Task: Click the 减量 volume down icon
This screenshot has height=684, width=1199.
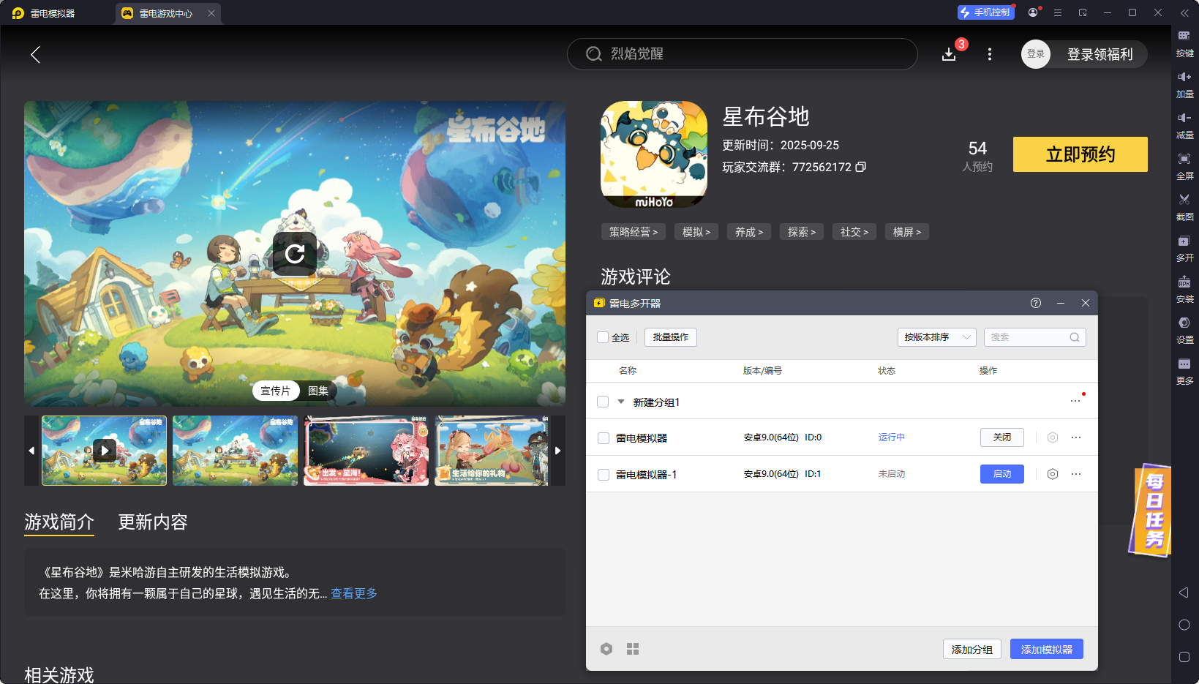Action: point(1184,125)
